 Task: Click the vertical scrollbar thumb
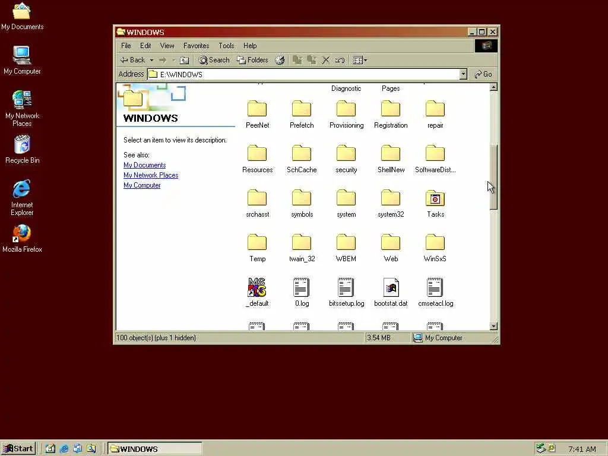click(x=493, y=177)
